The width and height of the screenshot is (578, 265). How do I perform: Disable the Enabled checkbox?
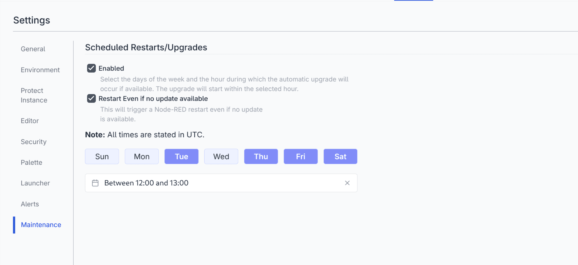click(91, 68)
